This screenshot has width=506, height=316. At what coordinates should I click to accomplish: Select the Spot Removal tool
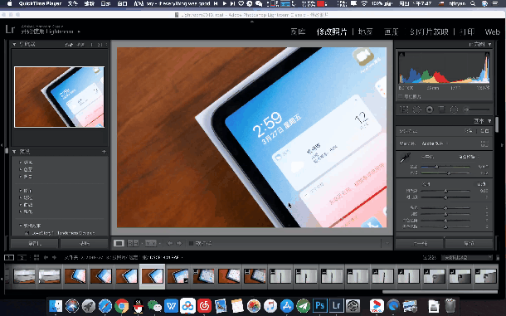pyautogui.click(x=417, y=109)
